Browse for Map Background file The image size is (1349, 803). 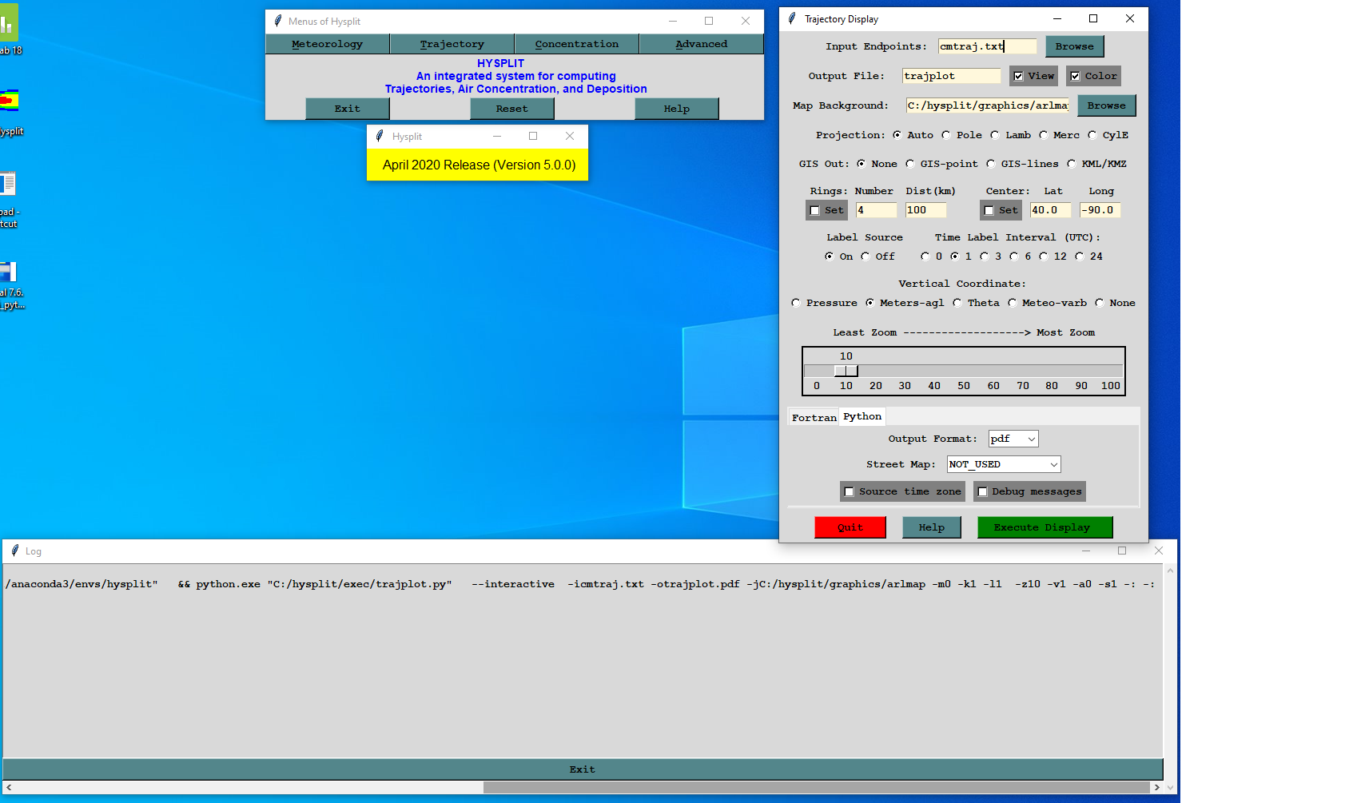(x=1106, y=105)
